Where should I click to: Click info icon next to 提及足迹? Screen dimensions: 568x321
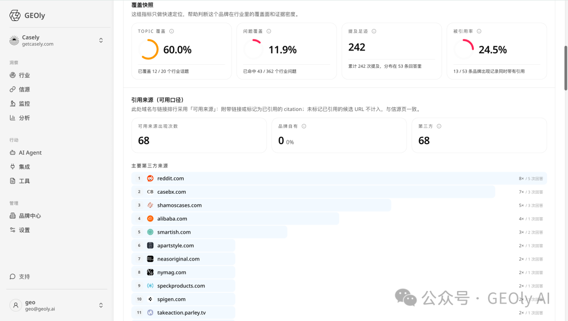coord(374,31)
